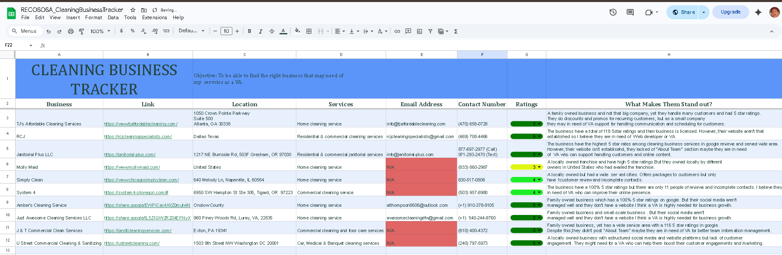782x255 pixels.
Task: Toggle italic formatting
Action: click(260, 31)
